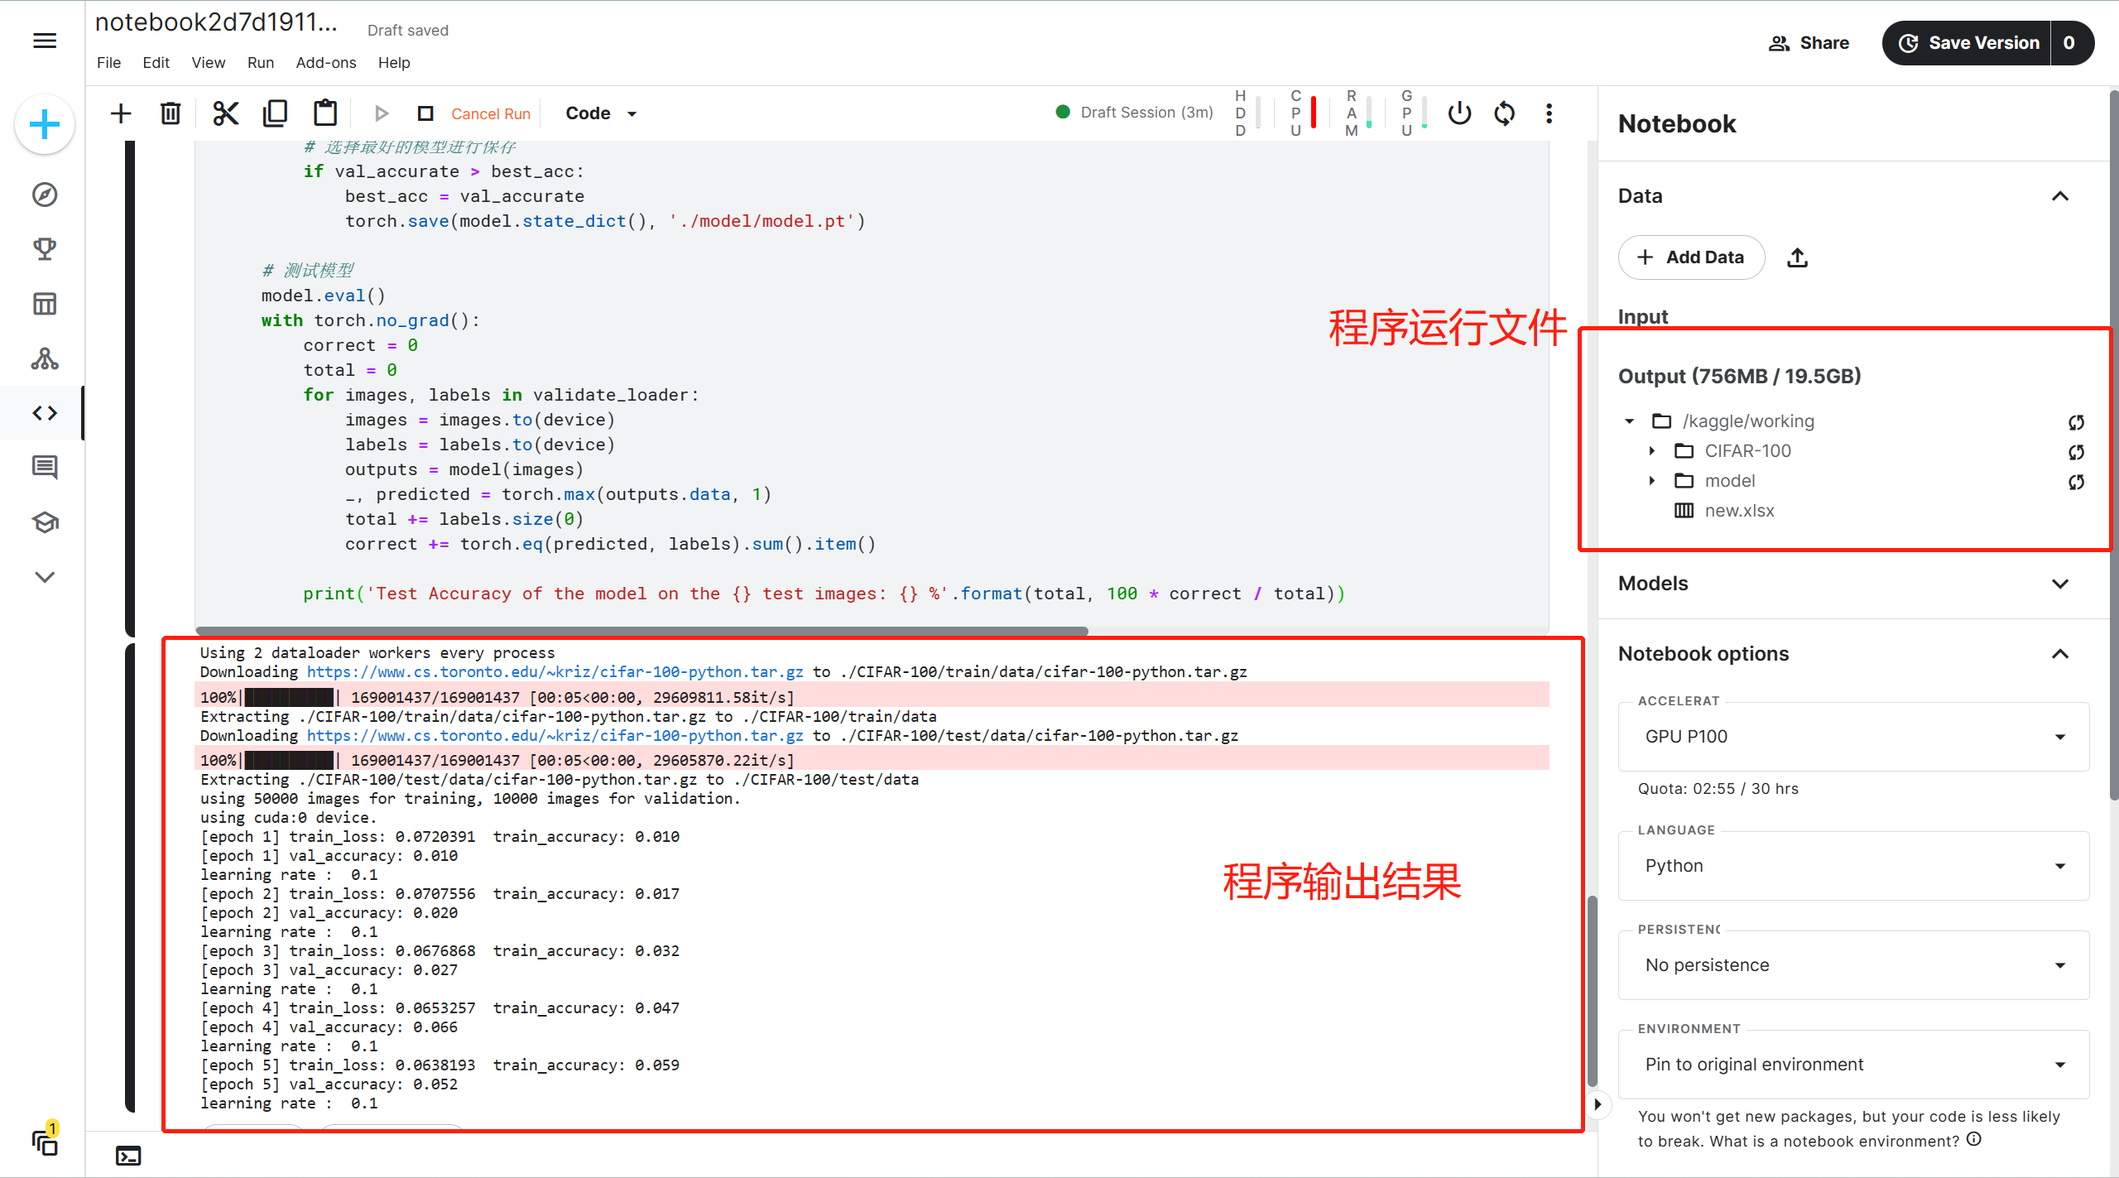The image size is (2119, 1178).
Task: Copy the current notebook cell
Action: 276,113
